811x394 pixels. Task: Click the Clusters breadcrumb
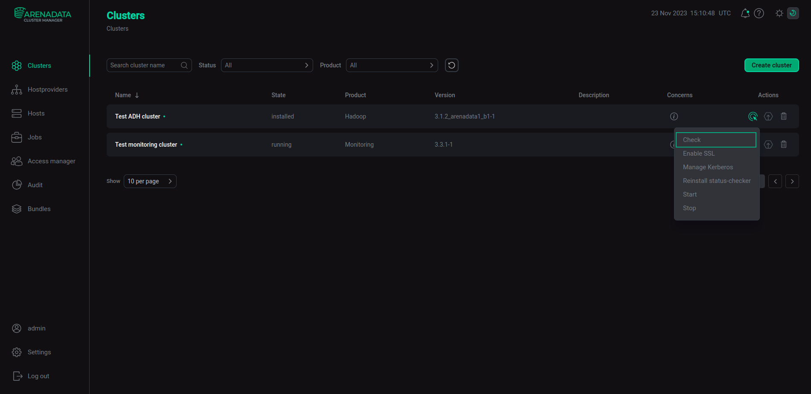pyautogui.click(x=117, y=29)
